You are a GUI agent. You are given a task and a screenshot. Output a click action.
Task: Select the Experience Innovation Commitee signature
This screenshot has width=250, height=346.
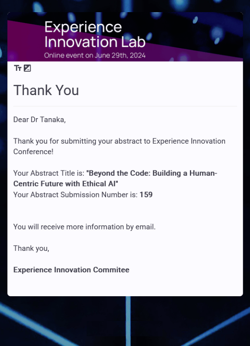(x=71, y=270)
